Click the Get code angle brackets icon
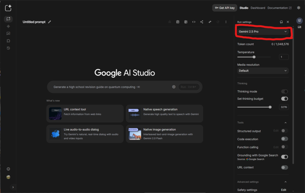The width and height of the screenshot is (305, 193). click(x=194, y=22)
